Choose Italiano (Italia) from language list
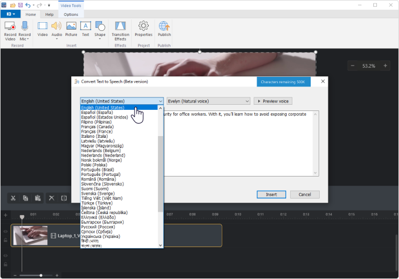 tap(95, 136)
